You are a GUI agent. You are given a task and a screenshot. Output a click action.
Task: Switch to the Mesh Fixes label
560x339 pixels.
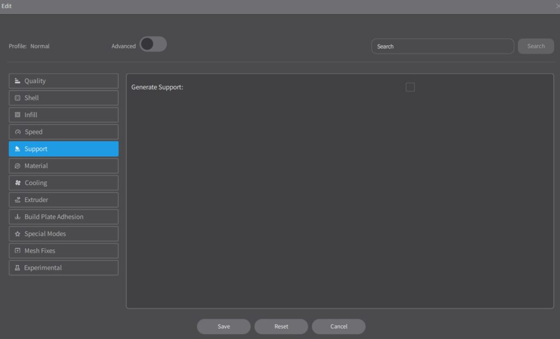pos(40,251)
